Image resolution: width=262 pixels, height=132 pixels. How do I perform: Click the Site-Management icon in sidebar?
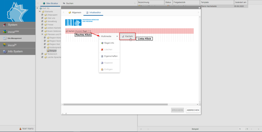pos(4,38)
